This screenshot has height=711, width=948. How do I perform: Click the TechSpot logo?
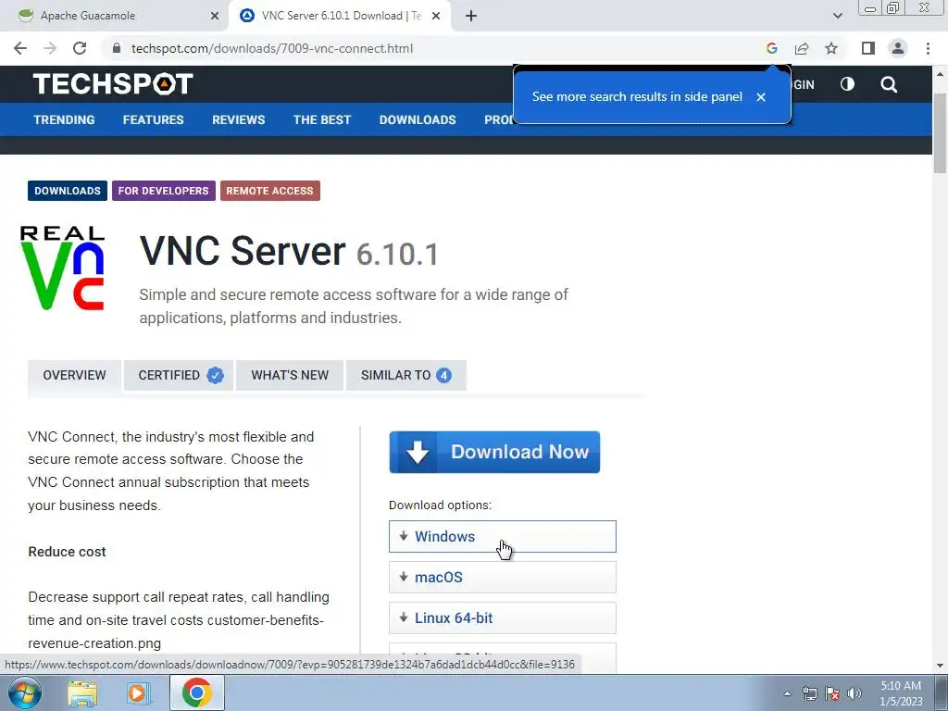(x=113, y=84)
